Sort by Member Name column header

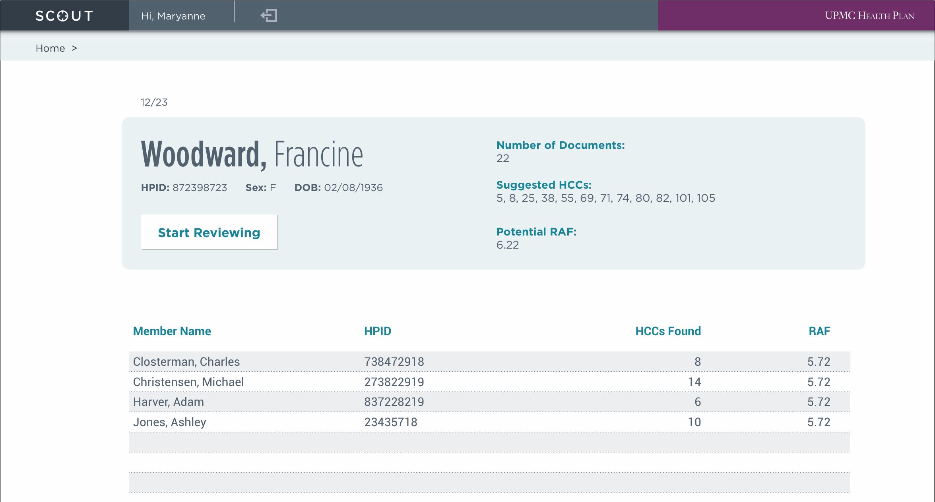click(172, 331)
